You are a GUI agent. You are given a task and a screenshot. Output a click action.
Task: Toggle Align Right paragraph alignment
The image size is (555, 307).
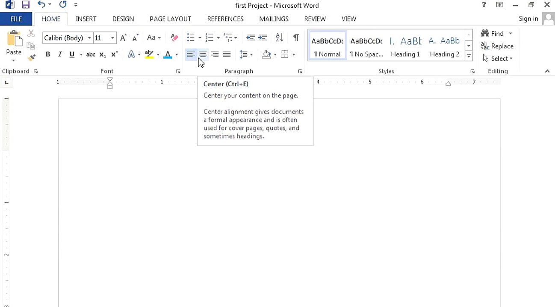point(215,55)
